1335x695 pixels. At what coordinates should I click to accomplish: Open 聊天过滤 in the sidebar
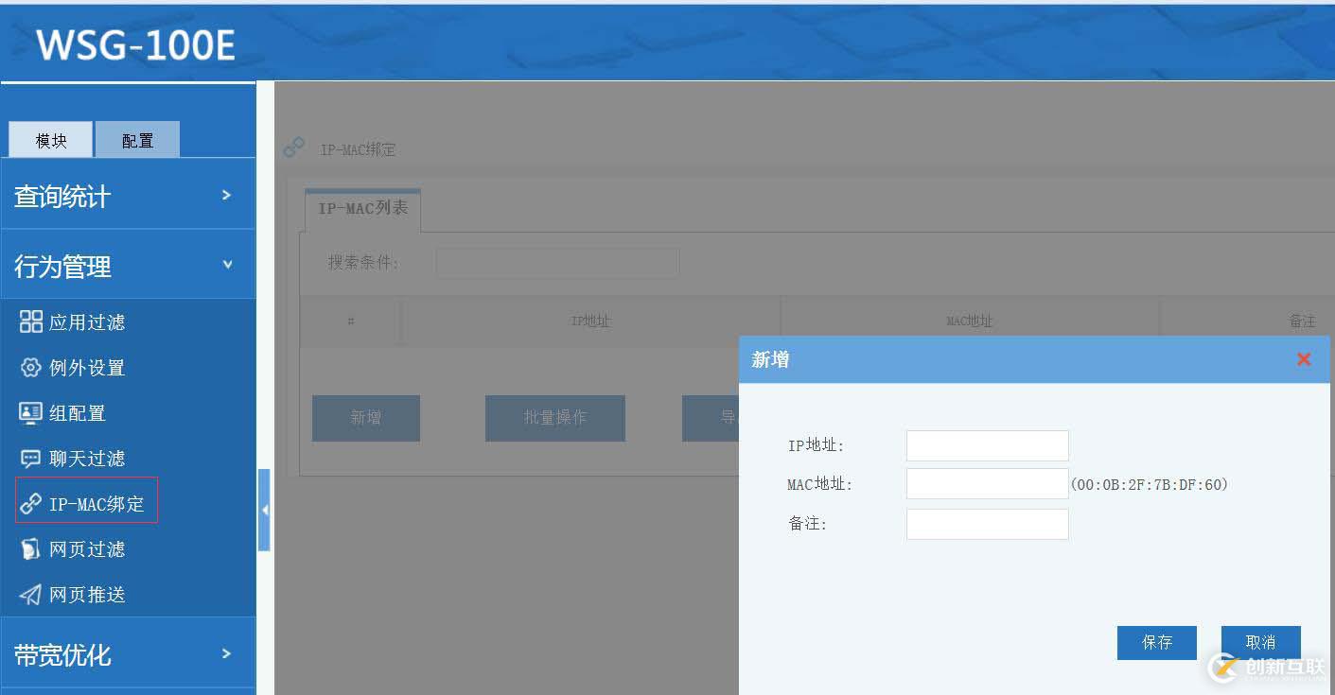pos(87,459)
